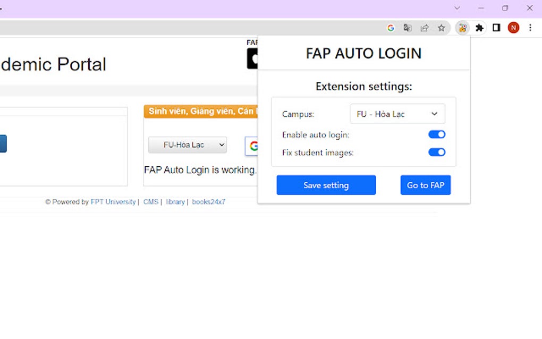This screenshot has width=542, height=339.
Task: Click the FAP Auto Login extension icon
Action: click(462, 27)
